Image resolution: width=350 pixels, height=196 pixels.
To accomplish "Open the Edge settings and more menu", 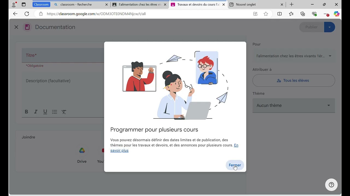I will coord(326,14).
